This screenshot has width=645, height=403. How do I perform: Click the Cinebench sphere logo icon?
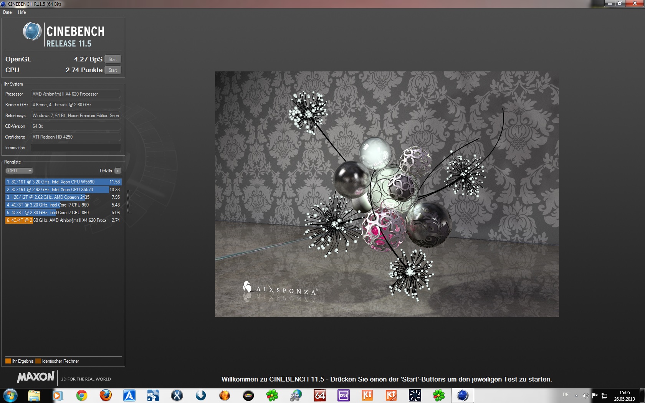click(32, 31)
